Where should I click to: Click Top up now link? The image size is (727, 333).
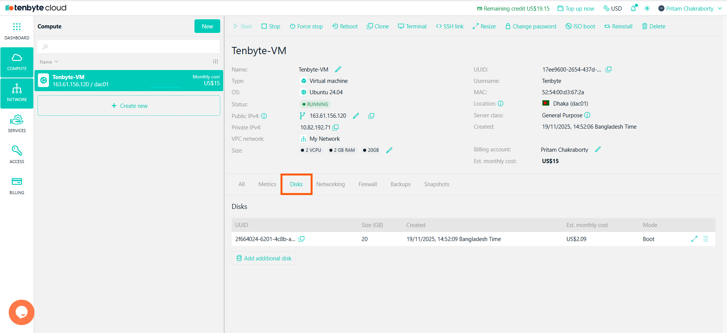[576, 8]
